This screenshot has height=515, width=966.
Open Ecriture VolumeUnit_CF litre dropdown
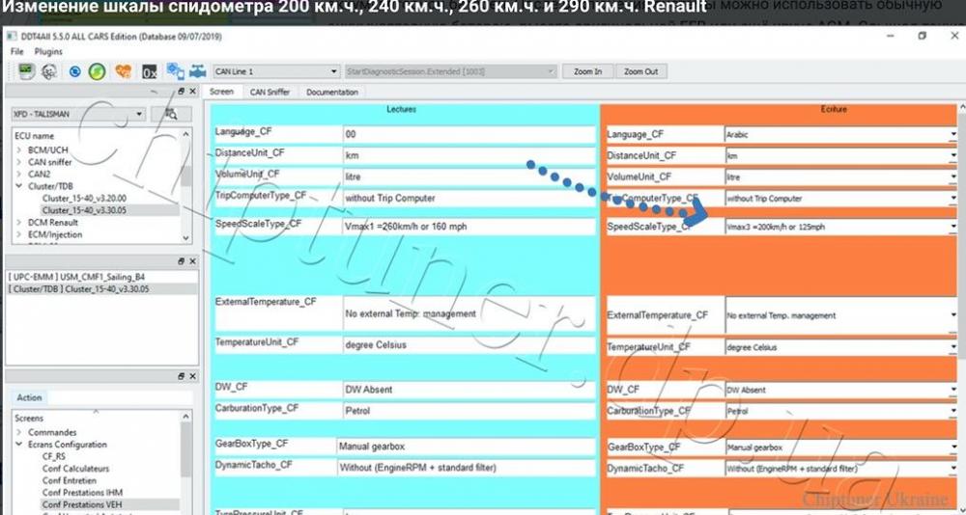tap(841, 177)
